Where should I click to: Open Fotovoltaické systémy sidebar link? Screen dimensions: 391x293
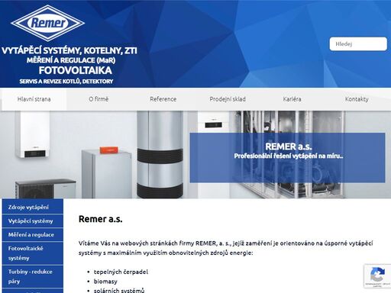coord(33,253)
